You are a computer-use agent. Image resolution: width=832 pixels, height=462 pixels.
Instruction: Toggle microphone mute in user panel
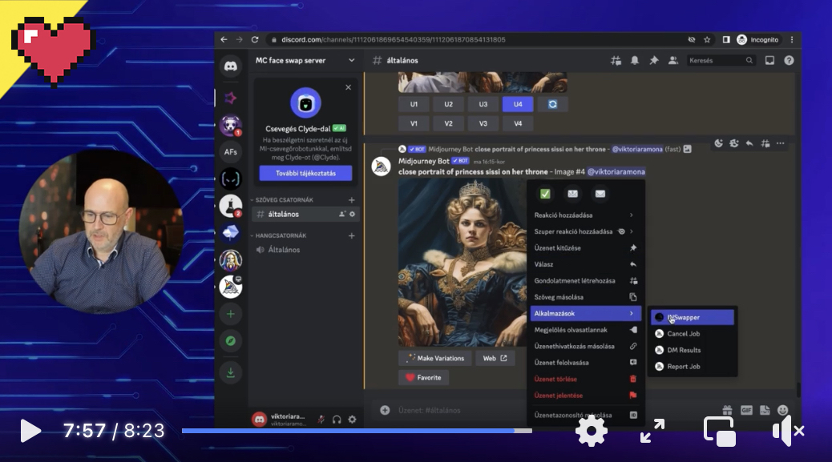point(321,419)
